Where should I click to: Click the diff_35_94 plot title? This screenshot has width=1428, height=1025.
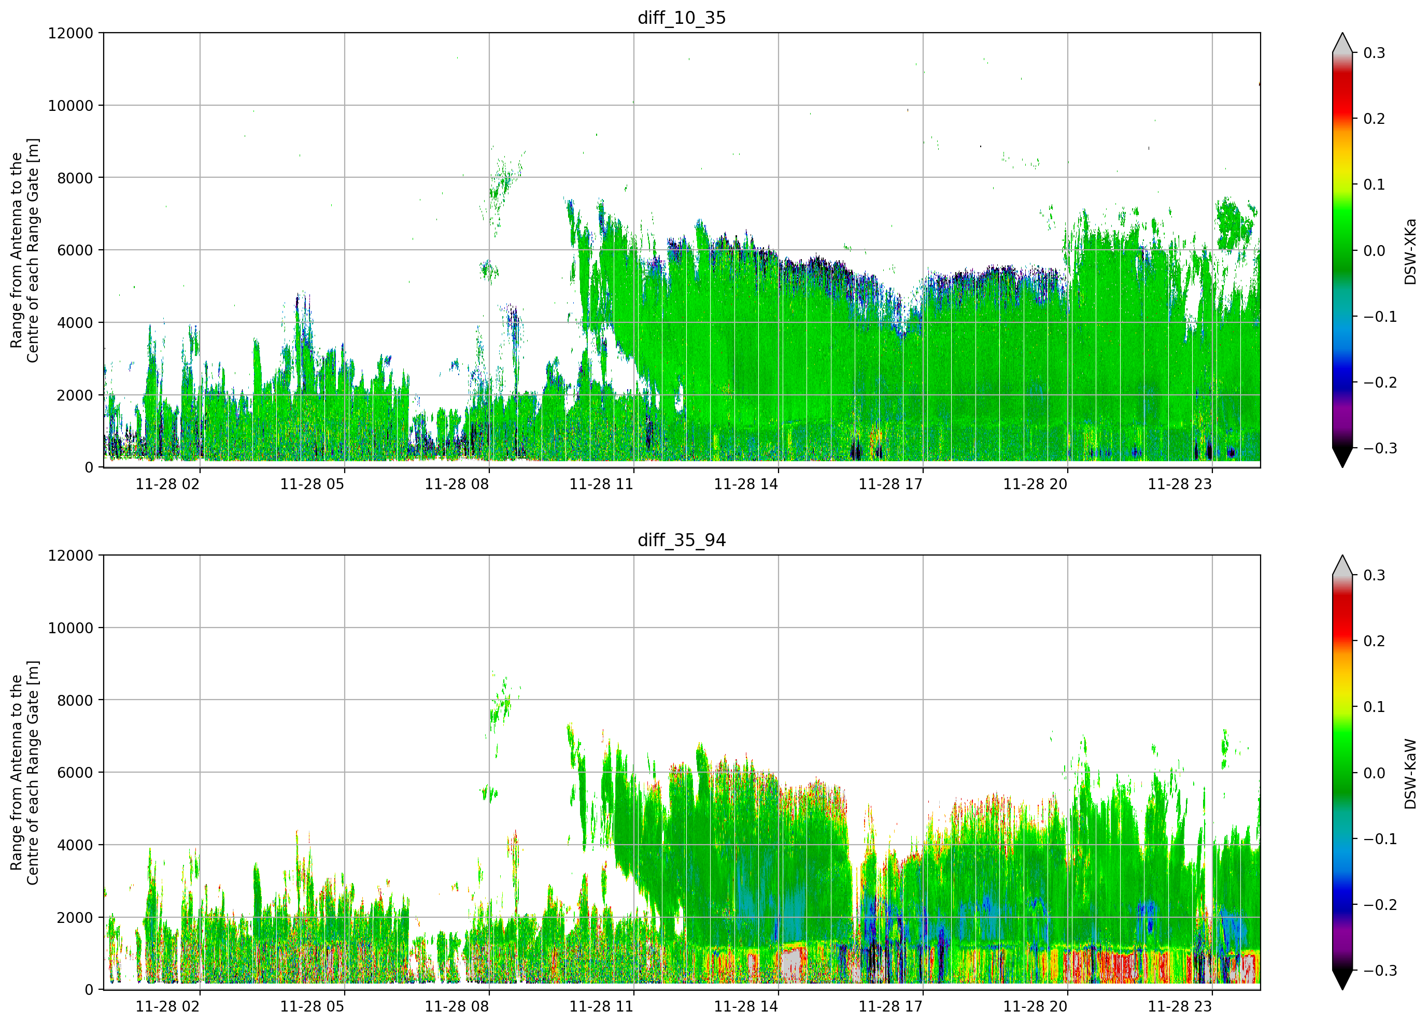(x=682, y=540)
